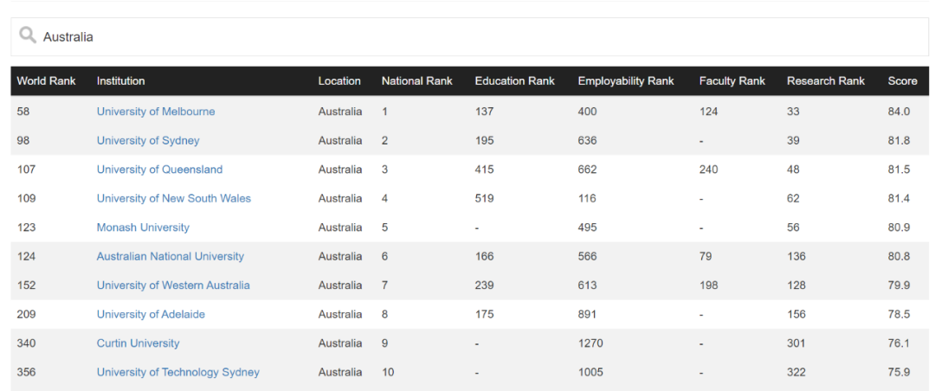The width and height of the screenshot is (935, 391).
Task: Sort by Research Rank column header
Action: (x=825, y=81)
